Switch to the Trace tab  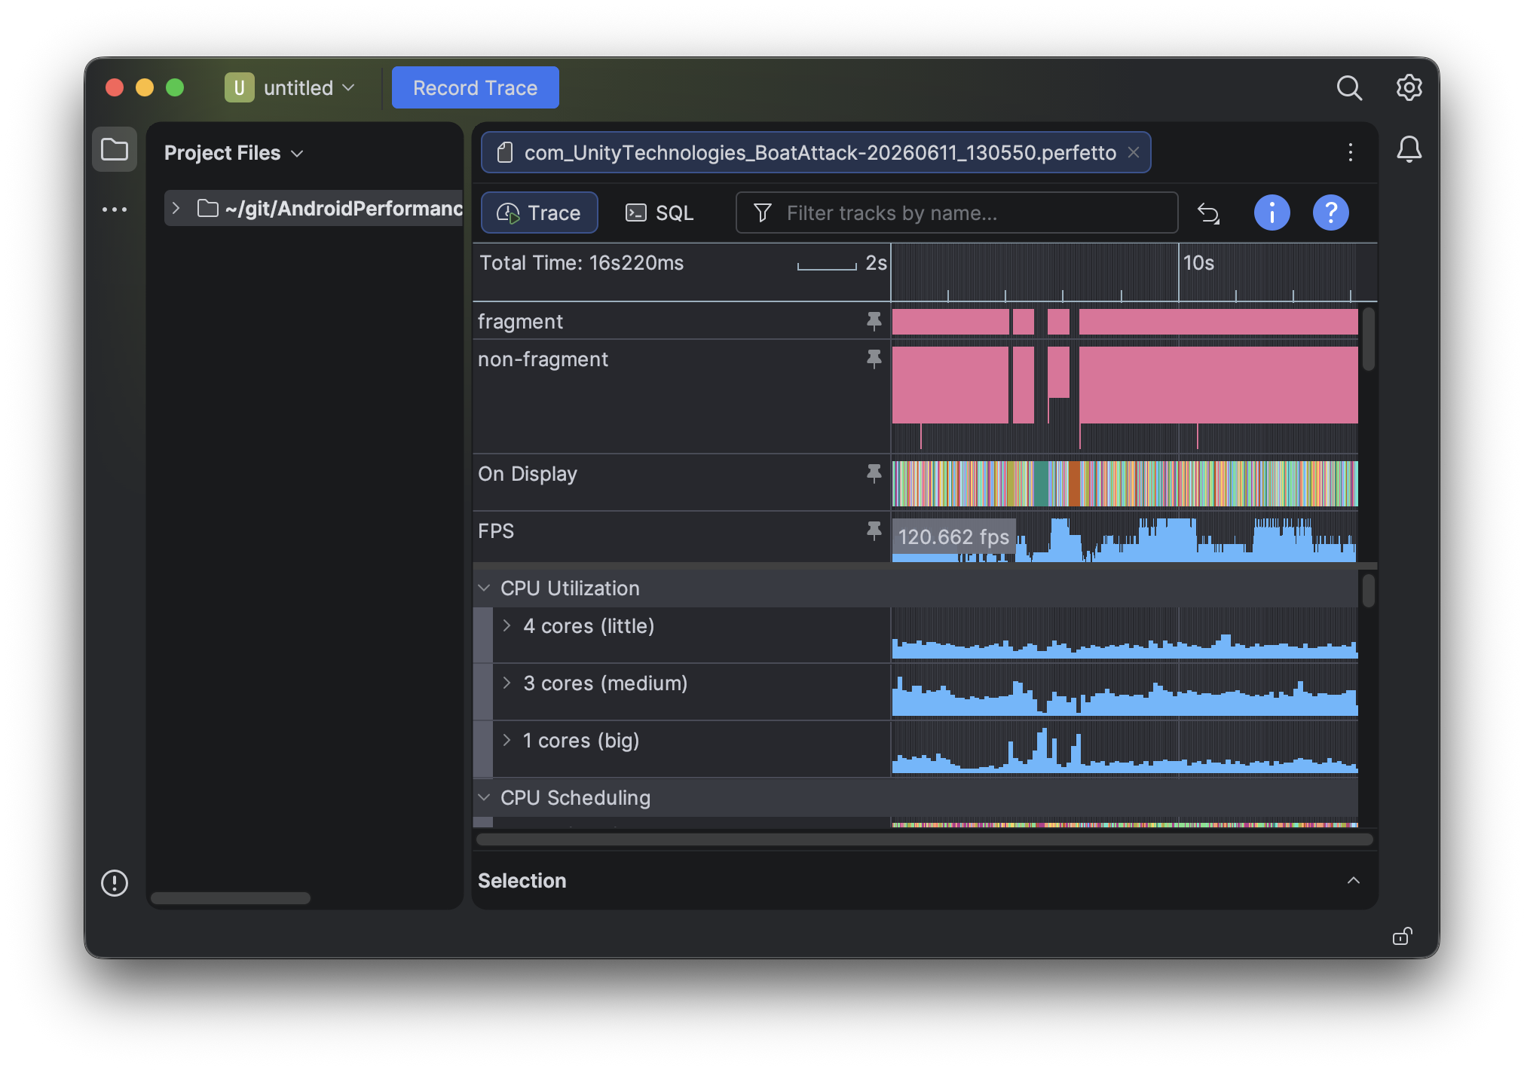(540, 213)
